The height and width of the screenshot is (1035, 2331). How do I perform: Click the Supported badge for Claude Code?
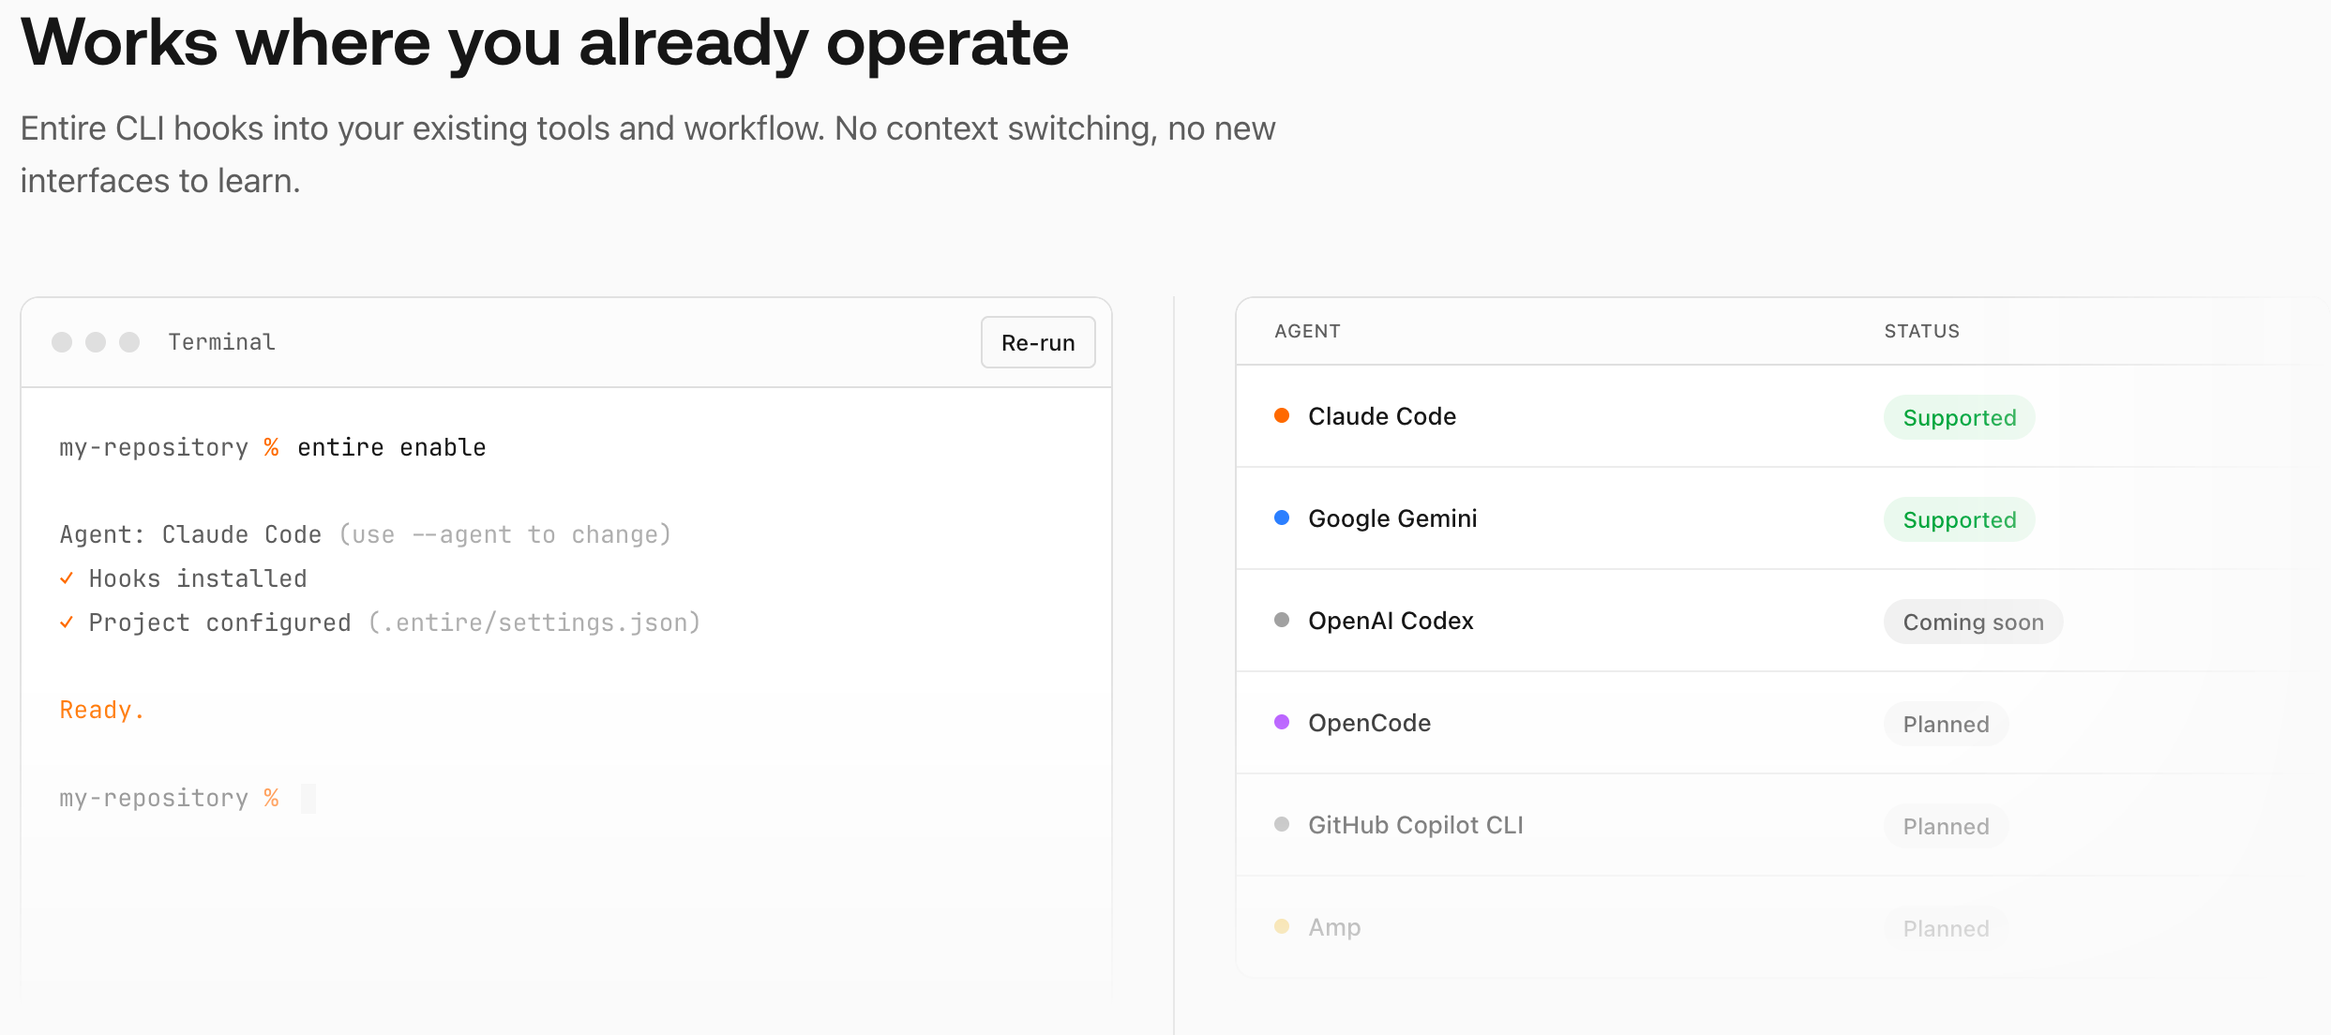click(1959, 417)
